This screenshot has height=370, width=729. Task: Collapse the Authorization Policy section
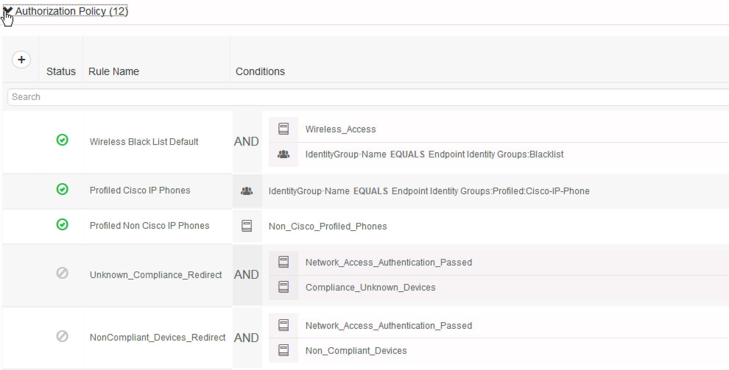tap(8, 10)
